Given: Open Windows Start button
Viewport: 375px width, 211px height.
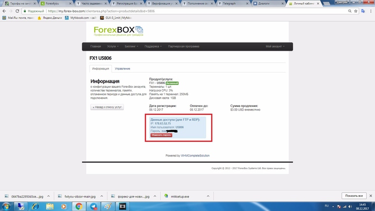Looking at the screenshot, I should tap(6, 206).
